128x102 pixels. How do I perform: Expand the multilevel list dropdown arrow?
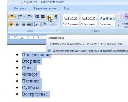click(32, 17)
